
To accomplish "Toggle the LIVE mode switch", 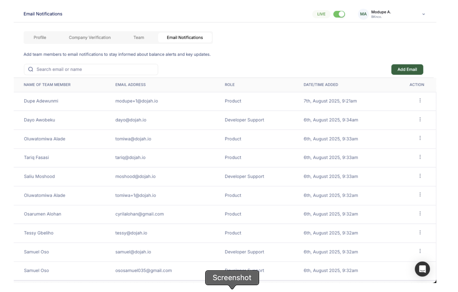I will tap(339, 14).
